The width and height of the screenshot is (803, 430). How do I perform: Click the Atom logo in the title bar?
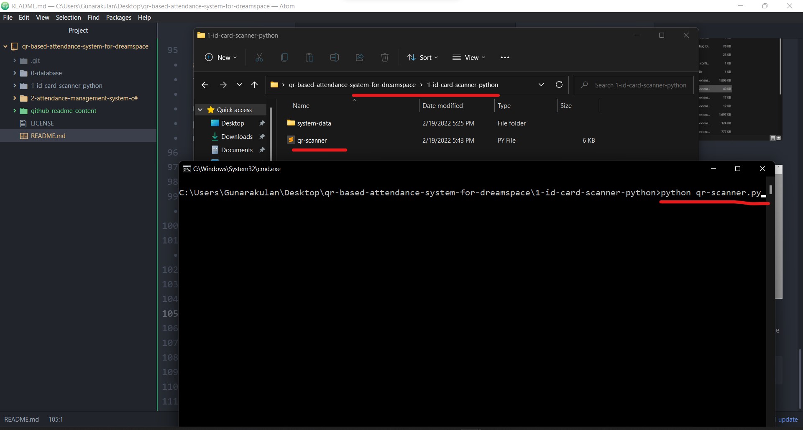point(5,6)
